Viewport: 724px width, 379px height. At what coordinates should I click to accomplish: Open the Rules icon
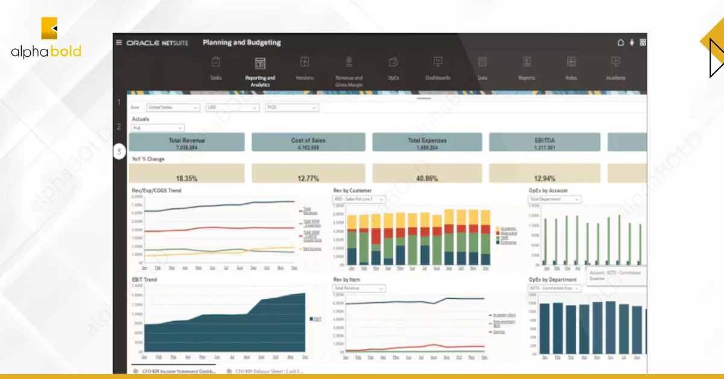[571, 62]
